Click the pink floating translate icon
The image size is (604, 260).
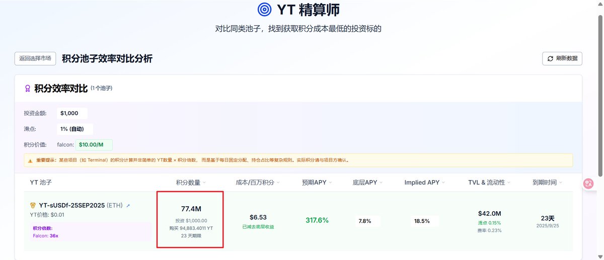click(588, 184)
